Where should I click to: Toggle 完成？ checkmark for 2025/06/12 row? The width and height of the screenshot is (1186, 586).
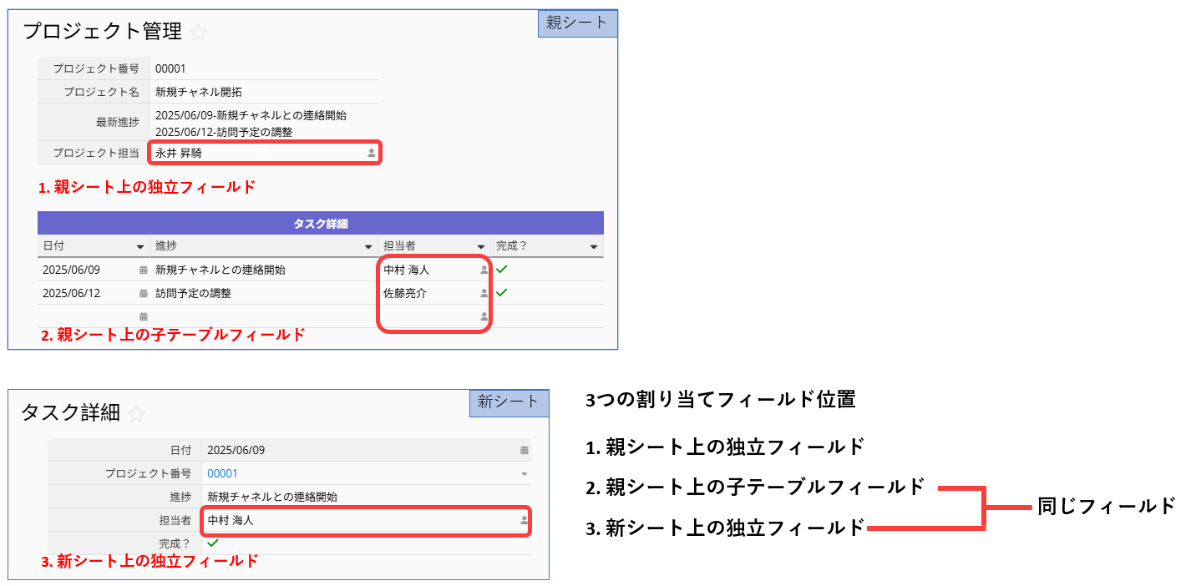[x=501, y=293]
